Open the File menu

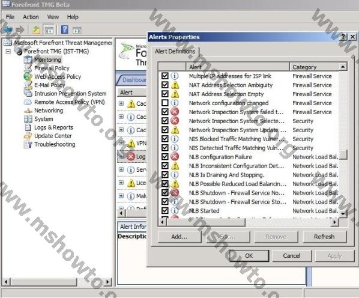(10, 17)
